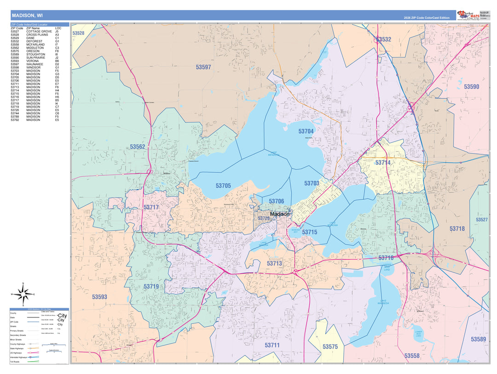Click the 53705 label on the map

(223, 186)
